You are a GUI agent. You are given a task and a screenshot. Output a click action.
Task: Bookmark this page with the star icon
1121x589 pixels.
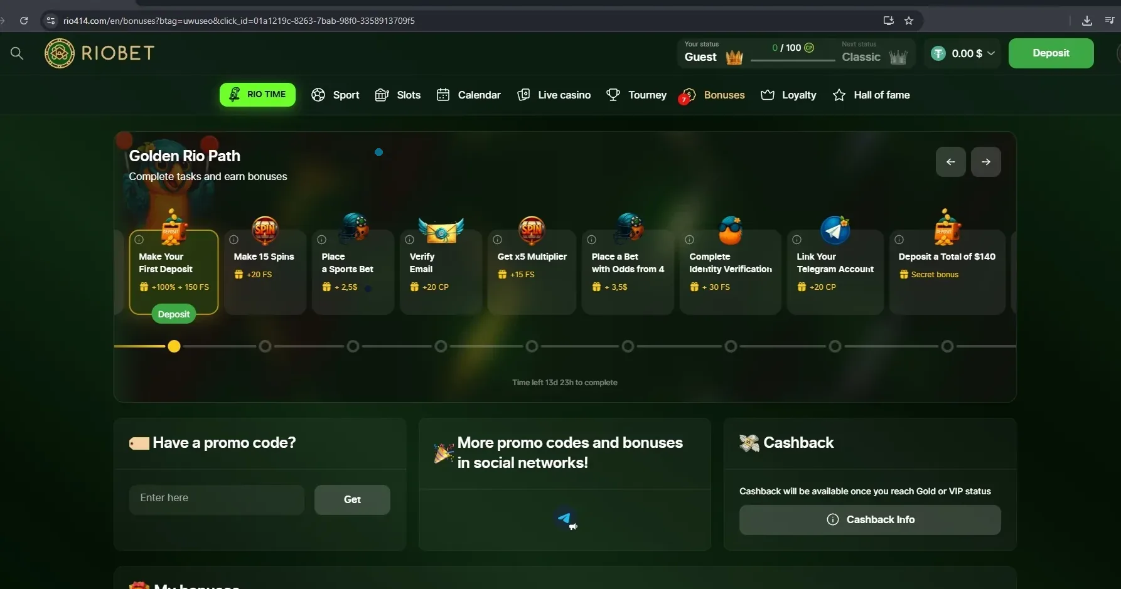(909, 21)
